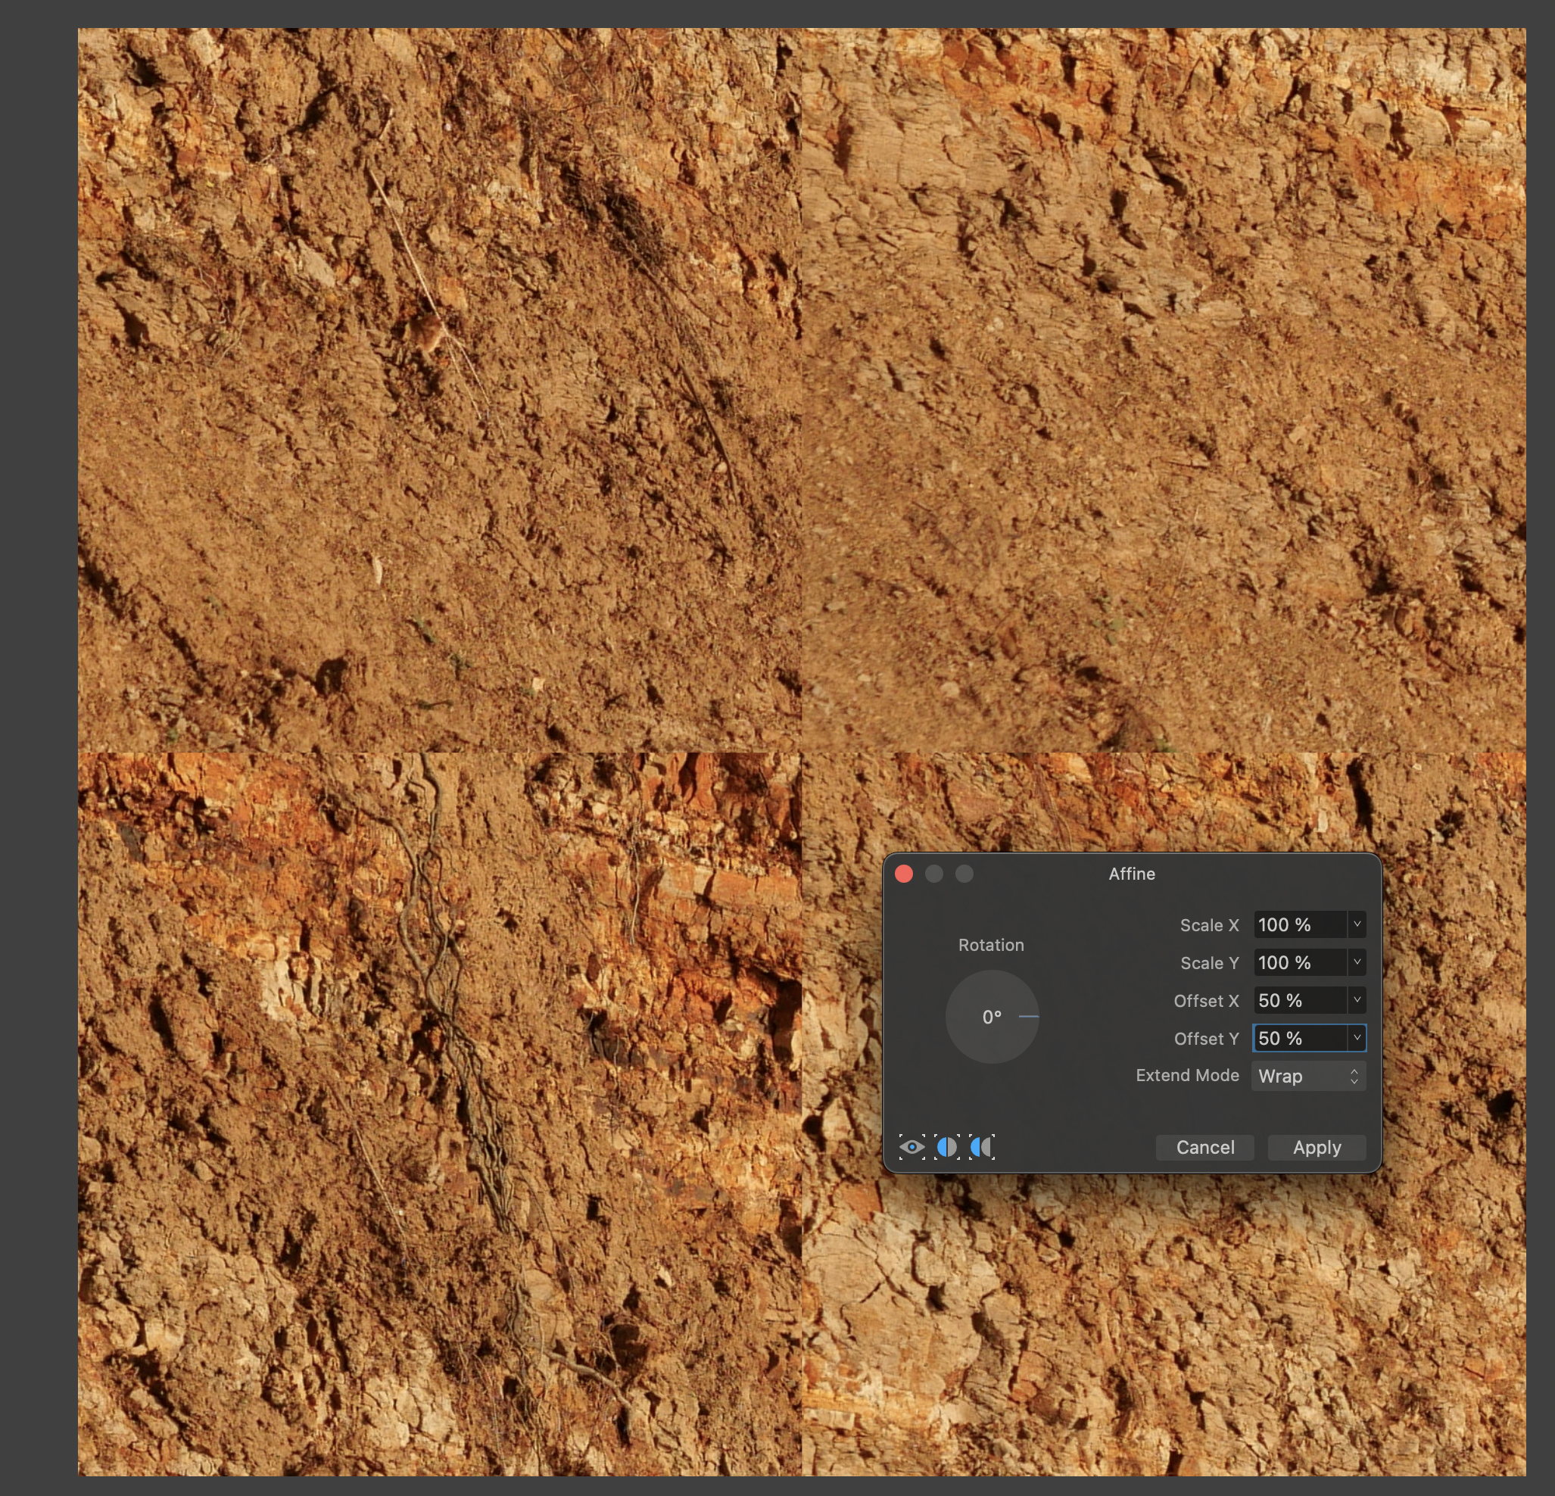Click the Offset X value field
1555x1496 pixels.
[x=1300, y=1001]
